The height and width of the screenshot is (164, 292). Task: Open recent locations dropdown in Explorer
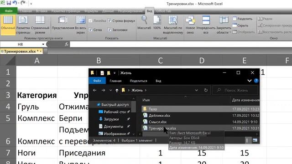point(110,90)
